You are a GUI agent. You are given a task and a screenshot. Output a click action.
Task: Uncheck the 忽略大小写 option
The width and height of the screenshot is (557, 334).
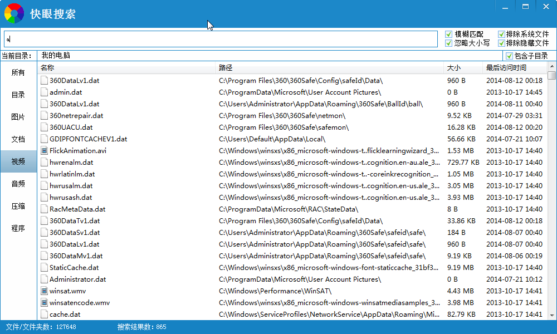tap(449, 43)
